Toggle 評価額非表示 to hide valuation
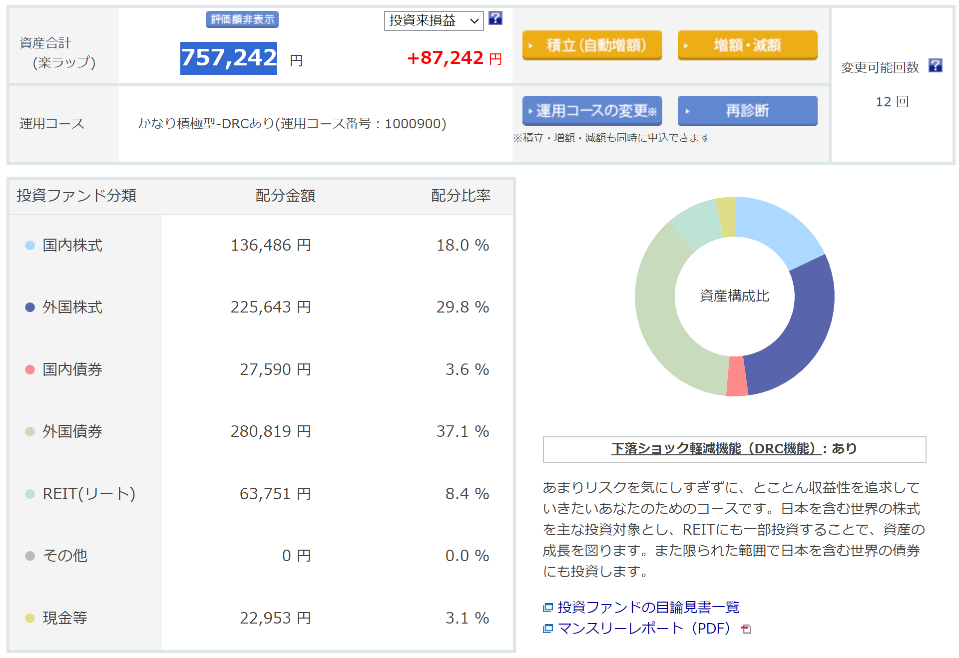Image resolution: width=959 pixels, height=658 pixels. tap(242, 19)
